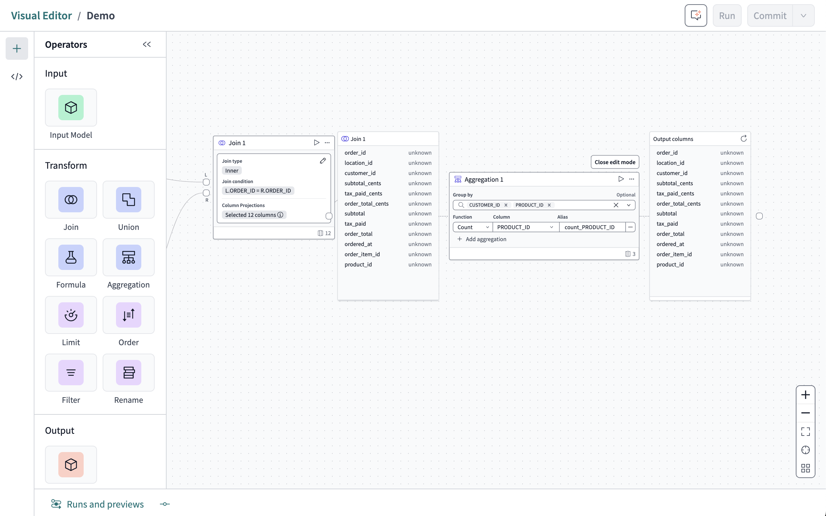Image resolution: width=826 pixels, height=516 pixels.
Task: Select the Aggregation operator icon
Action: (x=128, y=257)
